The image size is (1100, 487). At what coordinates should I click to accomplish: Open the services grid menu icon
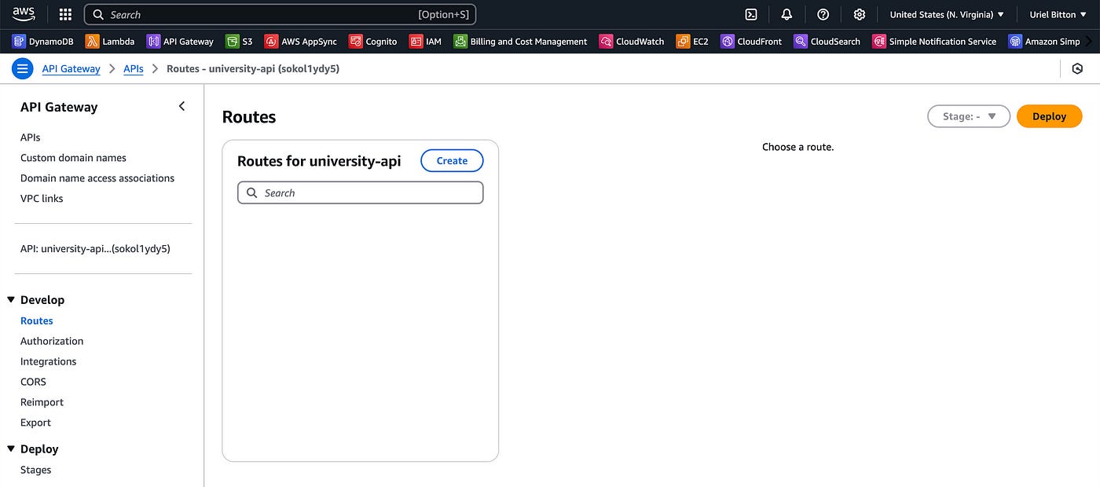[65, 14]
